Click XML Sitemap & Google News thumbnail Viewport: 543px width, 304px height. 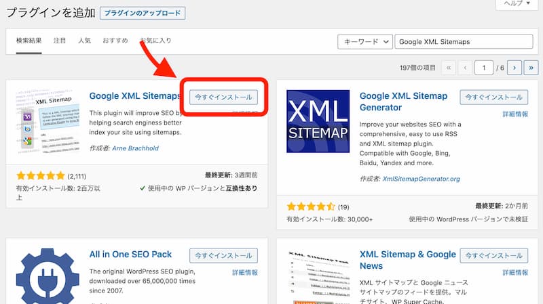click(x=318, y=276)
